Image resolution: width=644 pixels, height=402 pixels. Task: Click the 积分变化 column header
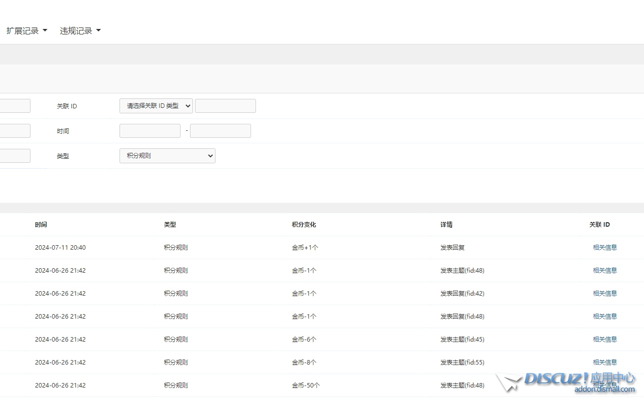coord(304,225)
